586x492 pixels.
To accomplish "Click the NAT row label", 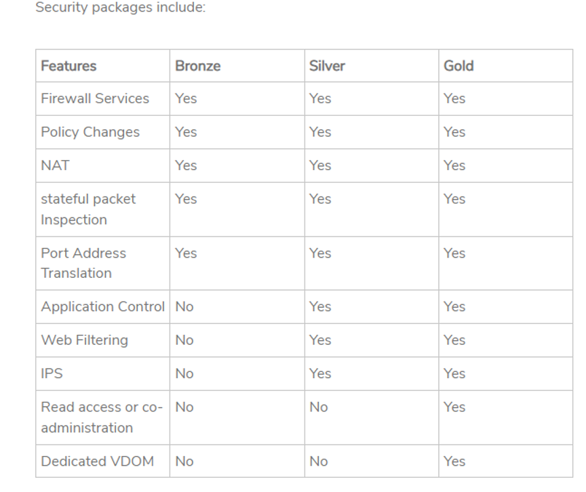I will click(56, 165).
